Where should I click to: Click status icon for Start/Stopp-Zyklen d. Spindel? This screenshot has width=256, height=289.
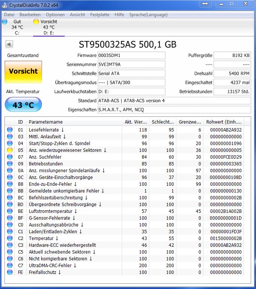(10, 144)
